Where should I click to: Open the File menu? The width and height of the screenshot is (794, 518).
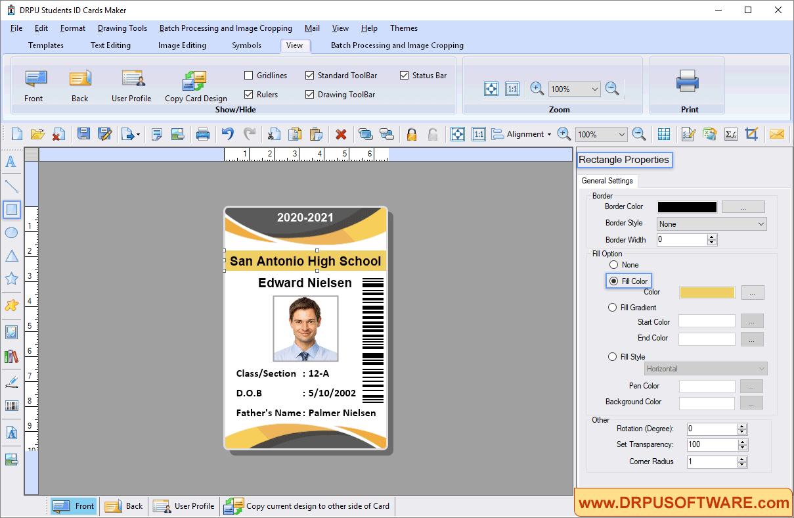tap(16, 28)
